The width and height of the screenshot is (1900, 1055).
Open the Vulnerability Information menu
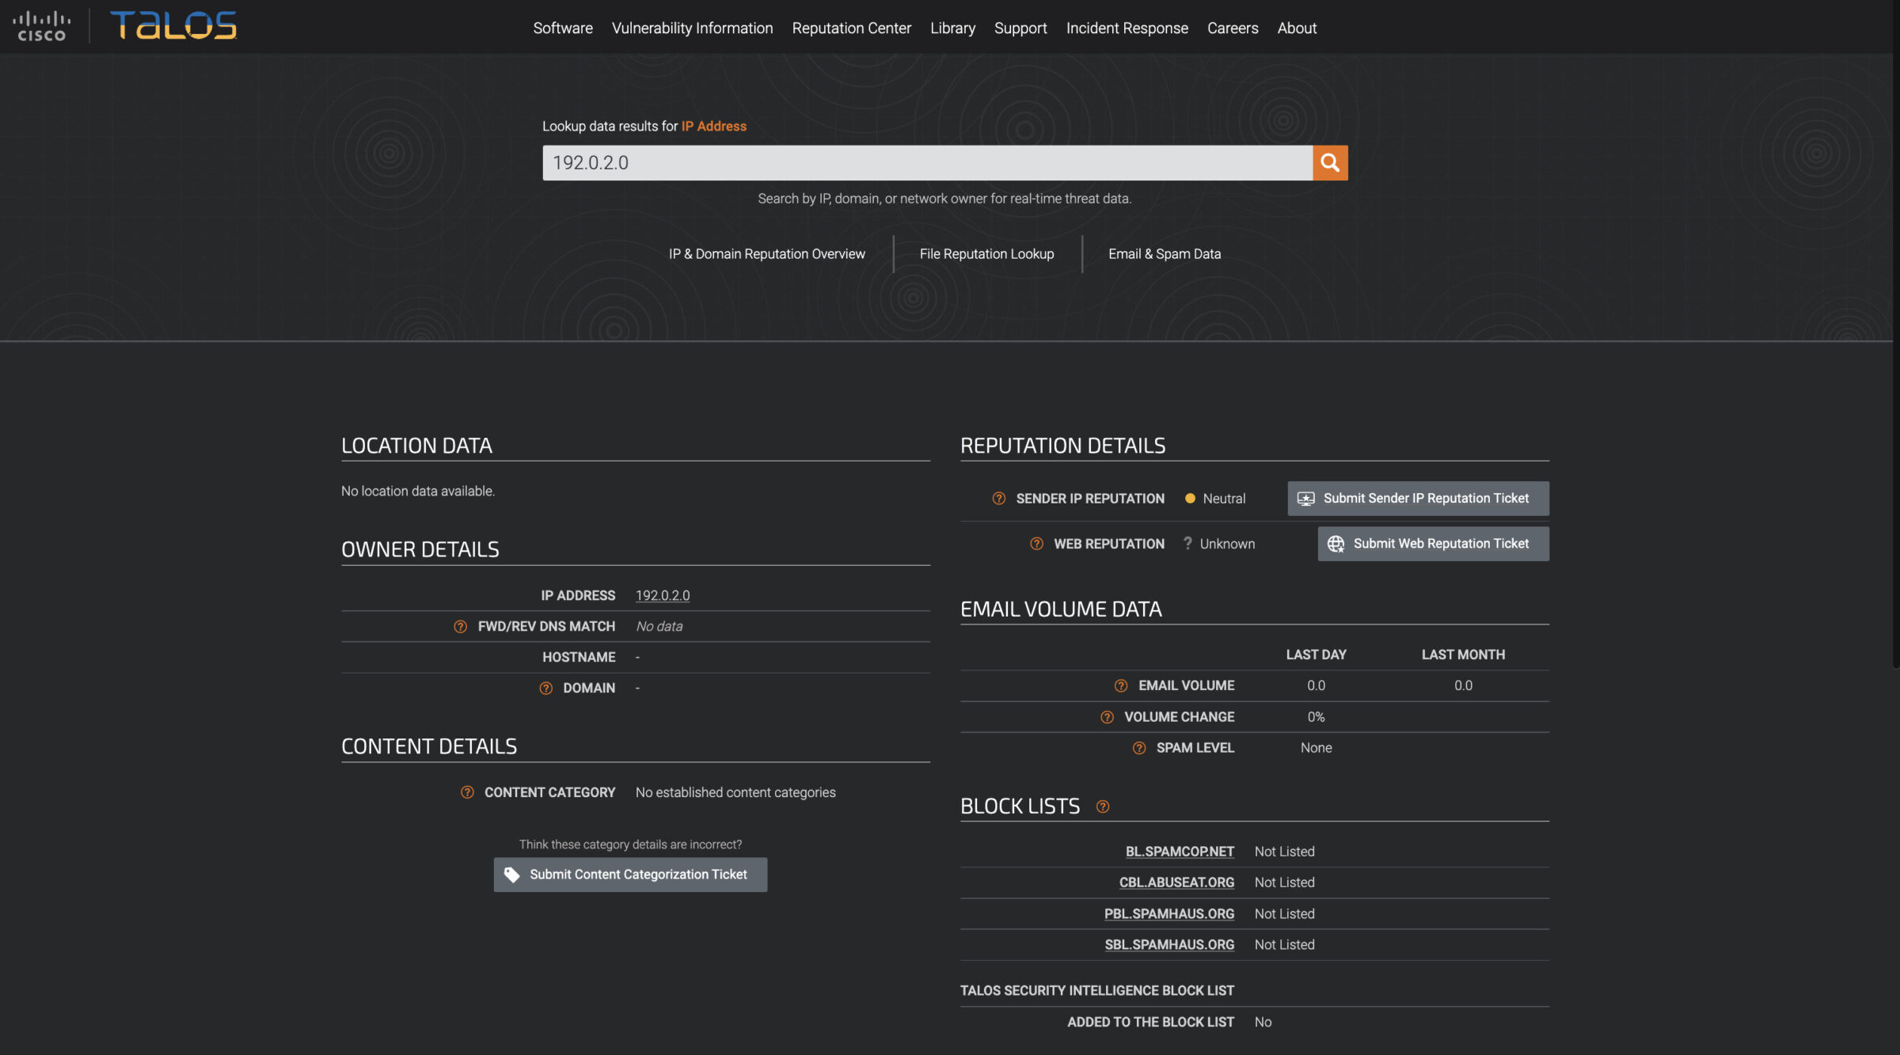coord(691,26)
